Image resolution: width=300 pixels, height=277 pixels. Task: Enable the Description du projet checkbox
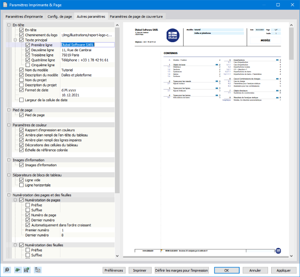click(22, 85)
